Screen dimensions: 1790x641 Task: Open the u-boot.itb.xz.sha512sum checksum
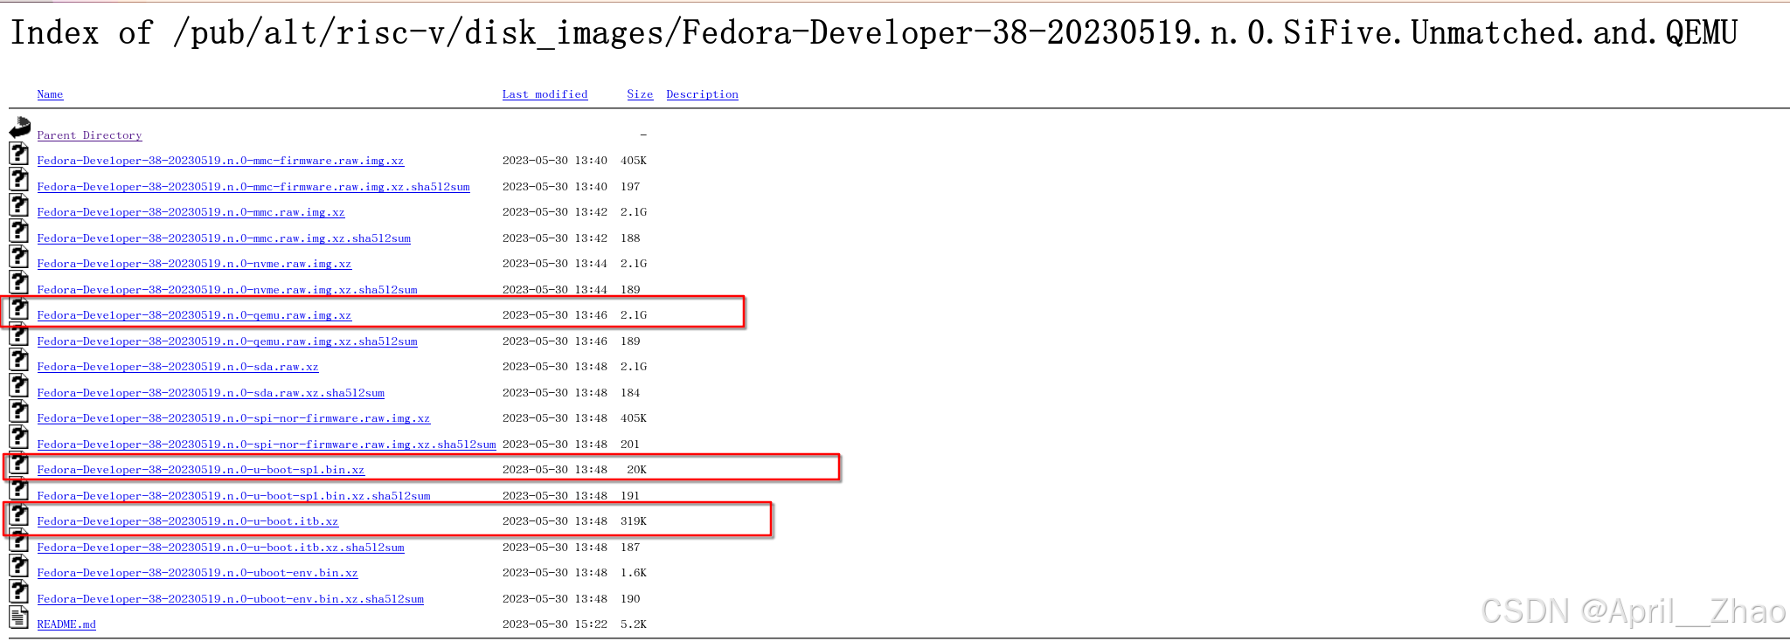(x=220, y=548)
